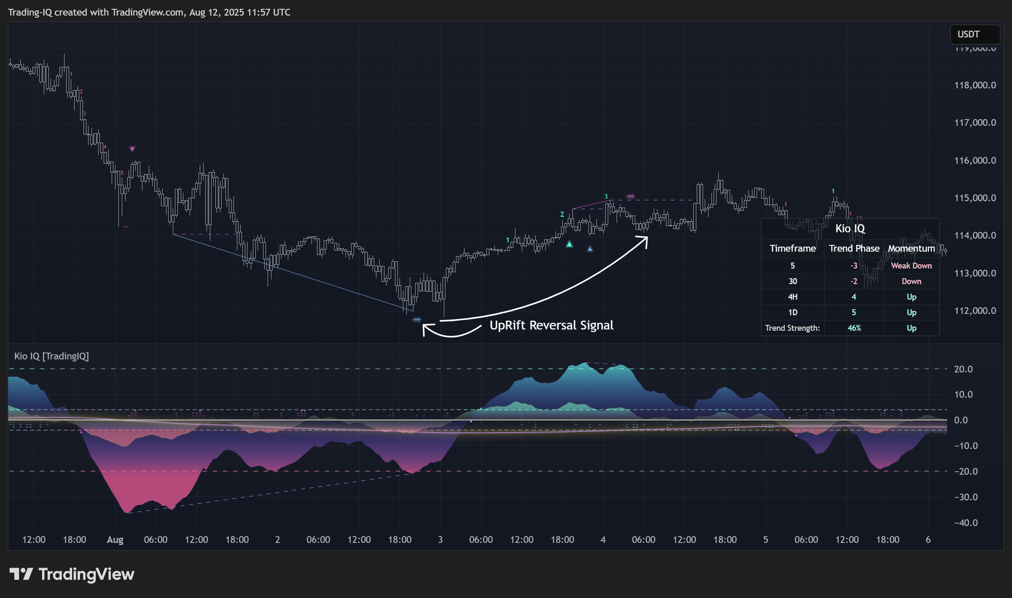Click the chart header timestamp text
This screenshot has width=1012, height=598.
tap(149, 12)
